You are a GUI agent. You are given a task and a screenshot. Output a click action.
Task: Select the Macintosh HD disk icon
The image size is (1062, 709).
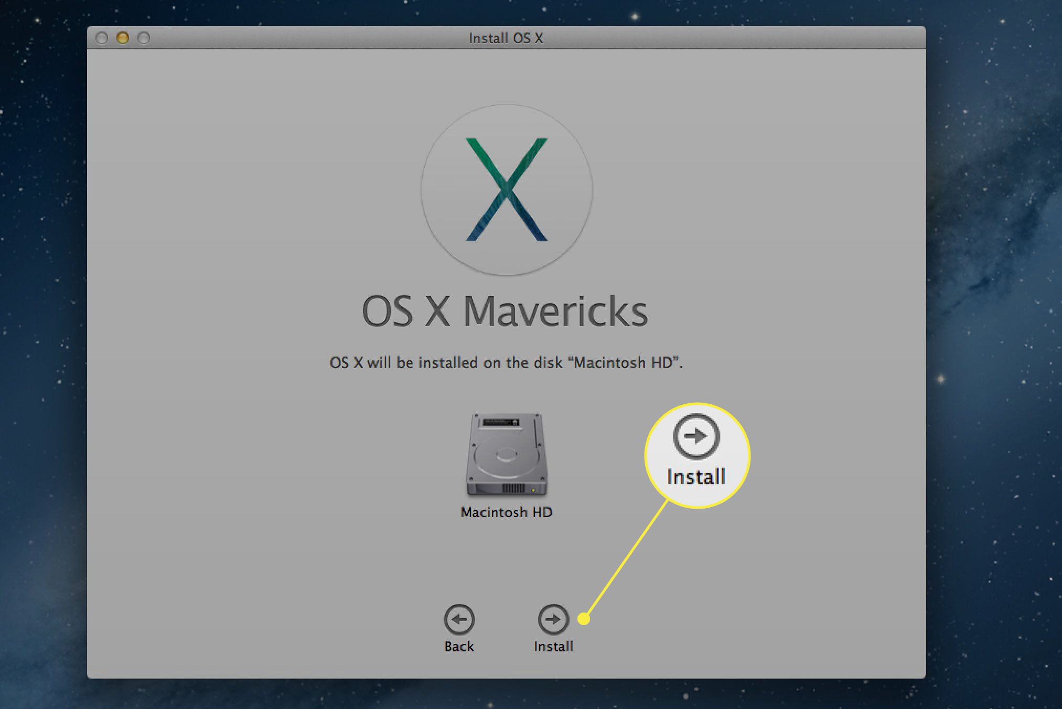point(506,455)
